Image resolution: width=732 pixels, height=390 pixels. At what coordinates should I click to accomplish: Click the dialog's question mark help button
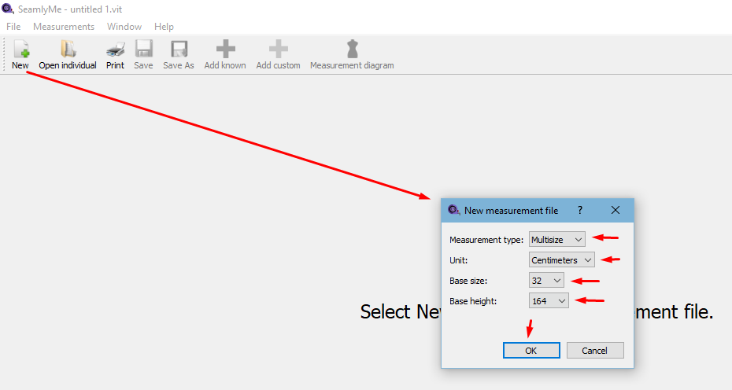[580, 210]
